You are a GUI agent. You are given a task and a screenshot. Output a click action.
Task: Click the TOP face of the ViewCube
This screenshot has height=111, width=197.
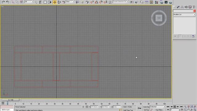pyautogui.click(x=159, y=18)
